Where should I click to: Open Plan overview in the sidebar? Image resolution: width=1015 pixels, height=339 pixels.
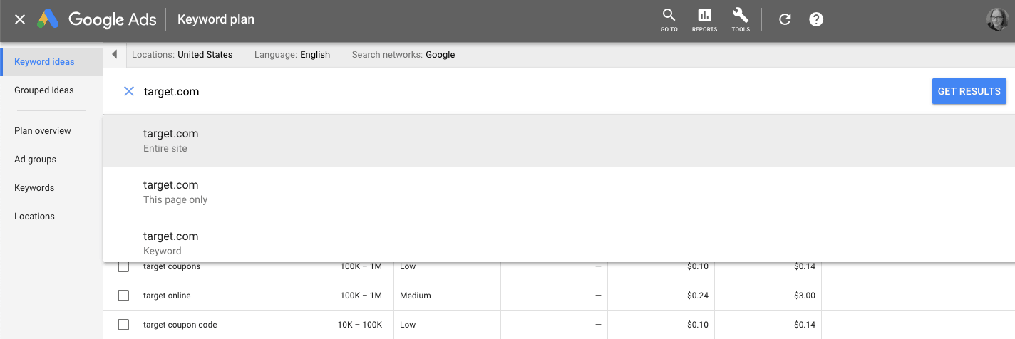coord(43,131)
